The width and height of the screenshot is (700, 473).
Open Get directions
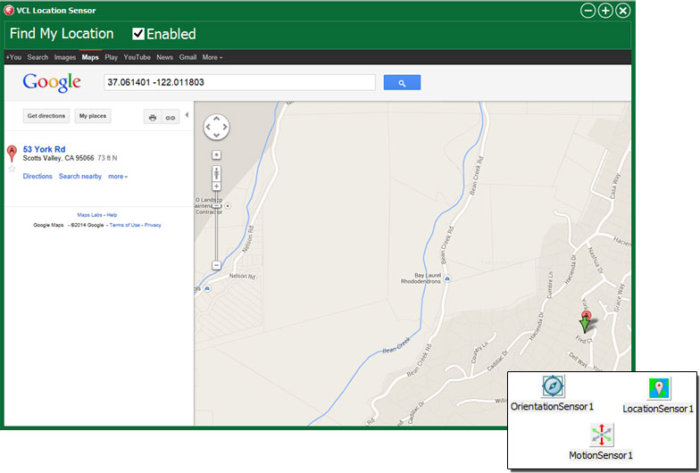pyautogui.click(x=46, y=116)
